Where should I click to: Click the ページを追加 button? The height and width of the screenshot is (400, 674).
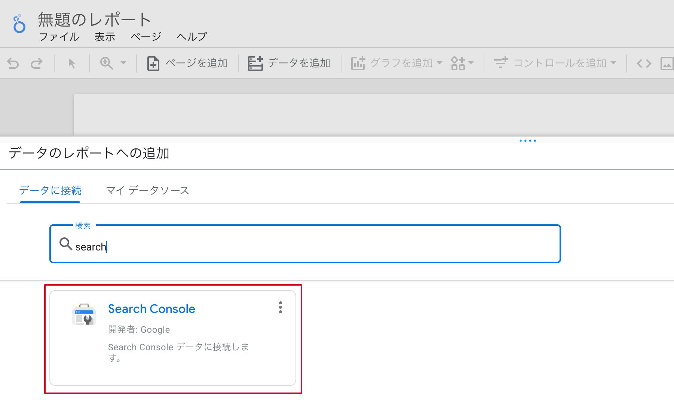point(188,63)
